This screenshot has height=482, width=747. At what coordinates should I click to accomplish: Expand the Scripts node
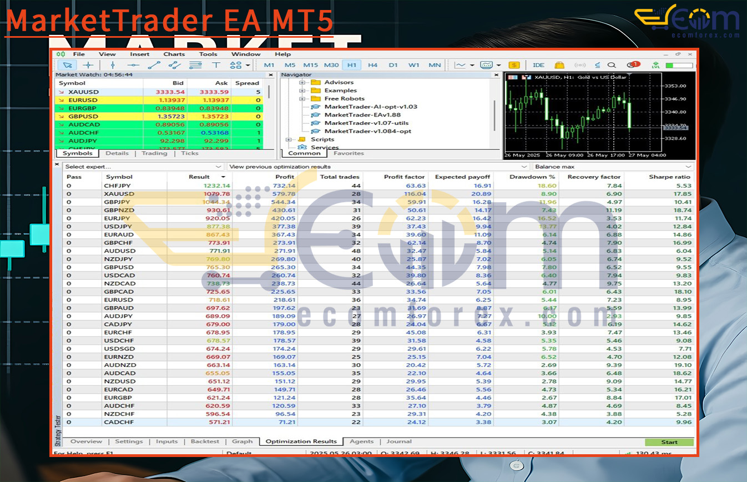tap(289, 139)
